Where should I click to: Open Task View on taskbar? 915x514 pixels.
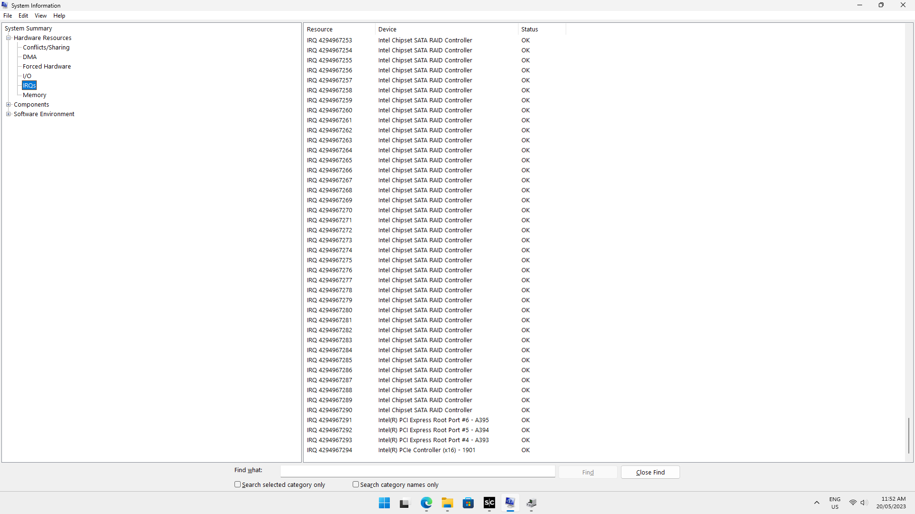[405, 503]
